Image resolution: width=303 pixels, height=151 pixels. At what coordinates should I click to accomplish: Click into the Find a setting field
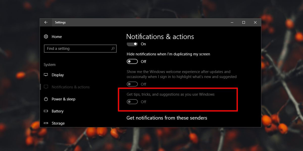tap(80, 49)
